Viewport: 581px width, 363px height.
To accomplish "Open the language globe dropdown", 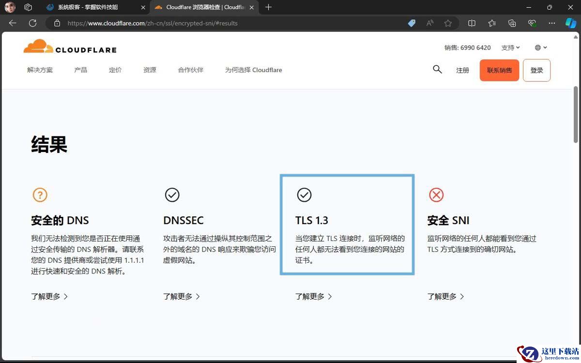I will 541,47.
